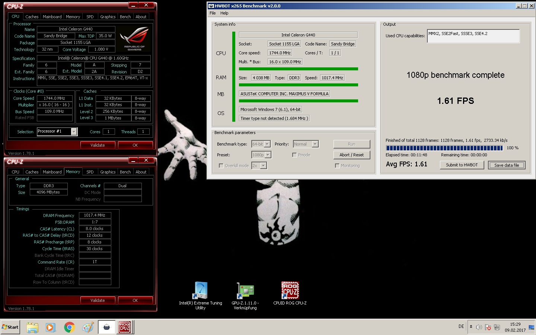Launch CPUID ROG CPU-Z desktop icon
The width and height of the screenshot is (536, 335).
(290, 294)
